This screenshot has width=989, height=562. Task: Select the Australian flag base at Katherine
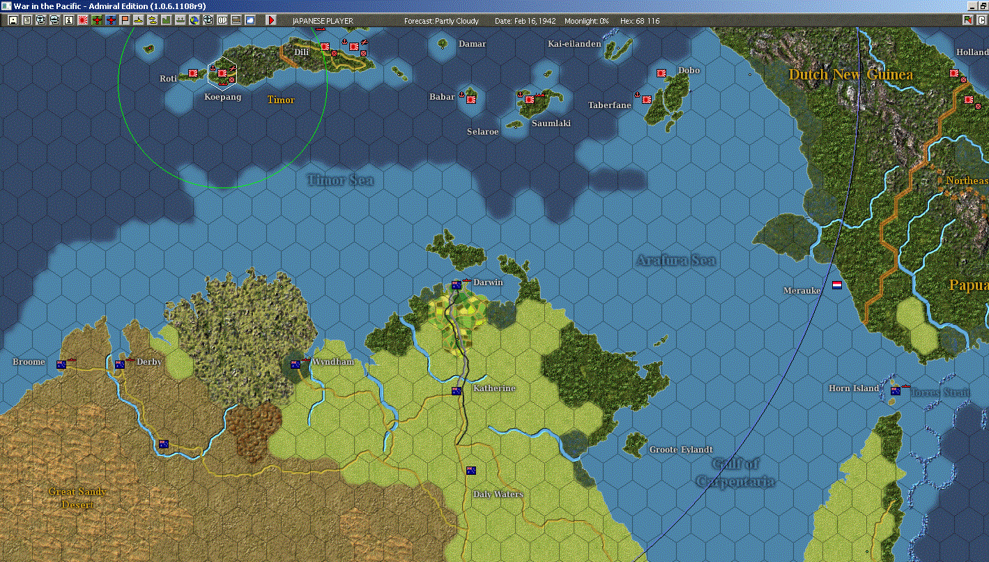point(457,390)
